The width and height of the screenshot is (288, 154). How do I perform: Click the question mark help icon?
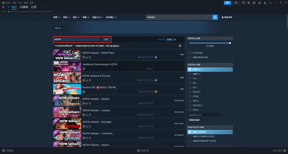243,3
